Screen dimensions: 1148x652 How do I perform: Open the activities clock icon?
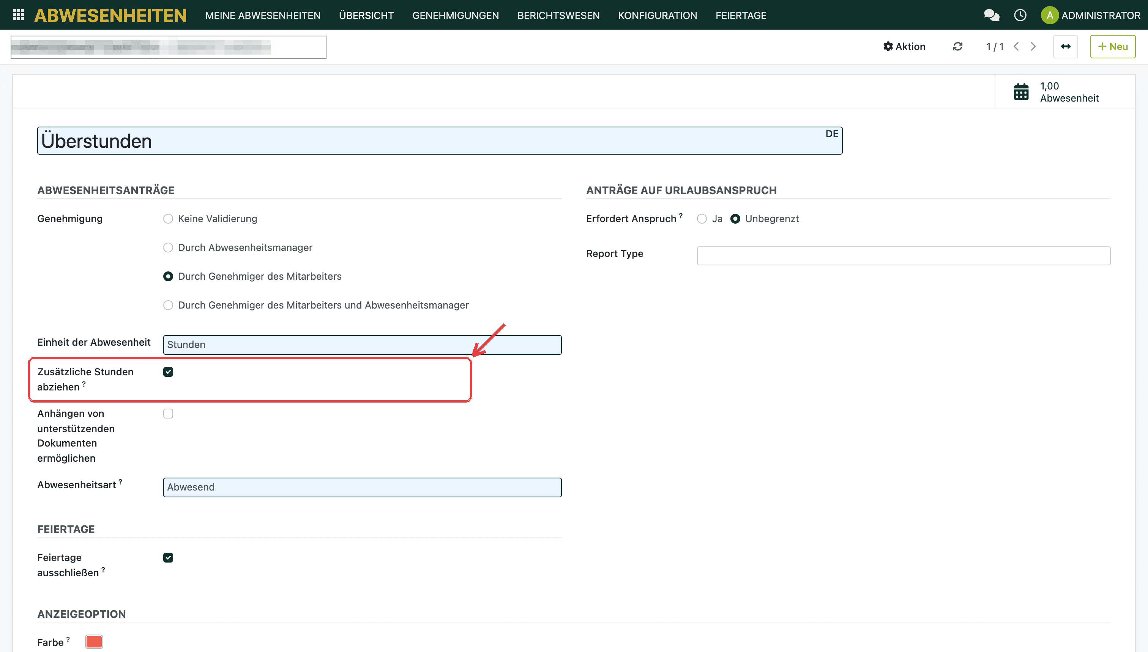pyautogui.click(x=1020, y=15)
